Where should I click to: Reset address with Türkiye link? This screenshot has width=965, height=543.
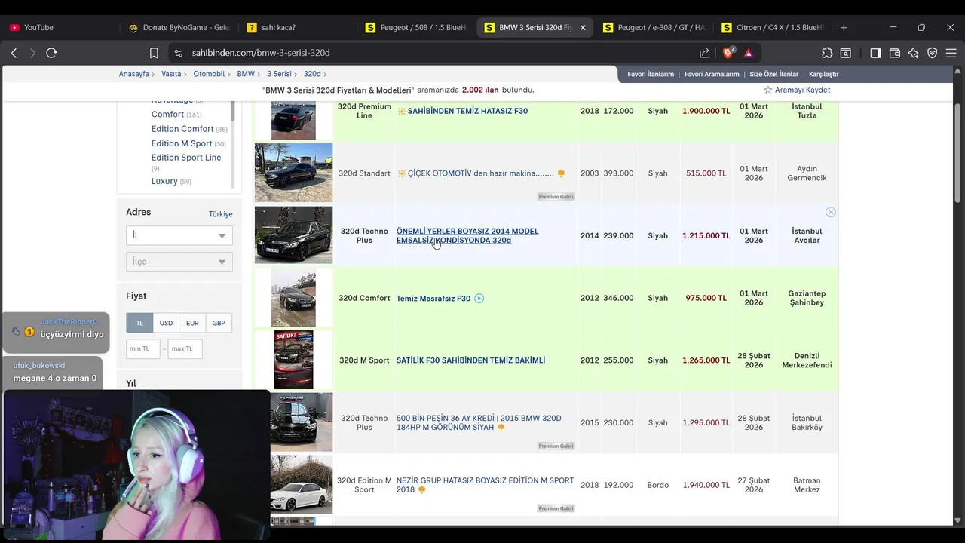pyautogui.click(x=220, y=214)
